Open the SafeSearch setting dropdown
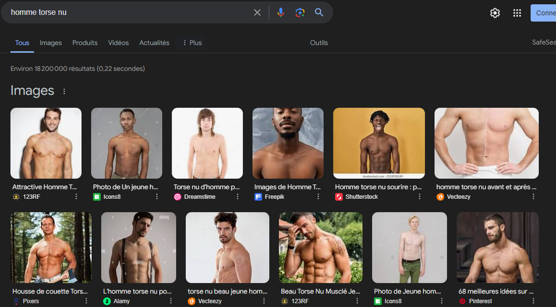556x307 pixels. point(544,43)
